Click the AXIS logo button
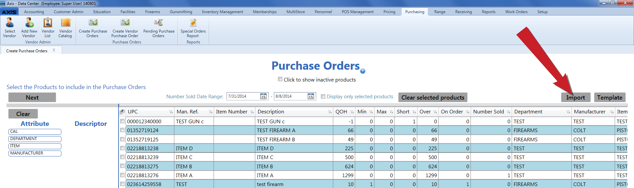The width and height of the screenshot is (634, 188). [x=9, y=12]
